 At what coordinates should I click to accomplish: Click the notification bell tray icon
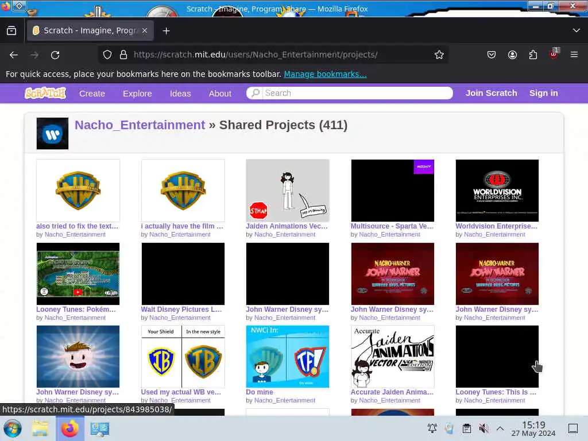(432, 428)
